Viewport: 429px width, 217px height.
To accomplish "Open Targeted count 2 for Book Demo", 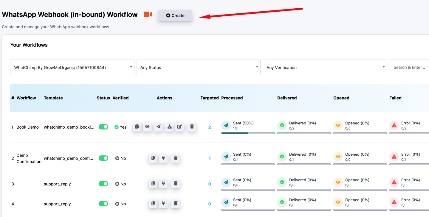I will [x=210, y=127].
